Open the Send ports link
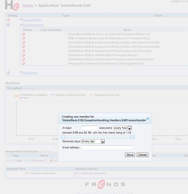Screen dimensions: 188x194 30,73
